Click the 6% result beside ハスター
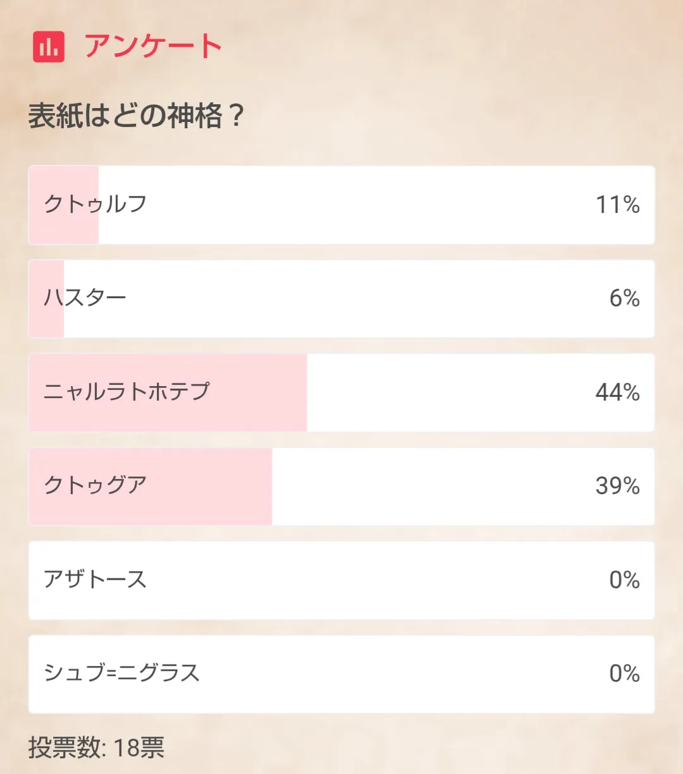Viewport: 683px width, 774px height. pos(624,298)
